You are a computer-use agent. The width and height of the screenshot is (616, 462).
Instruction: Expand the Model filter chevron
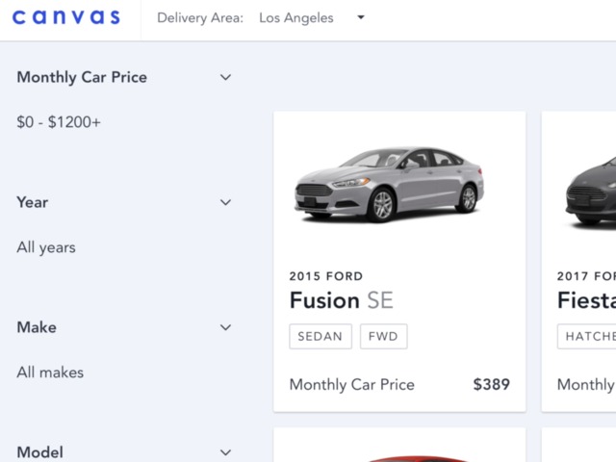point(225,451)
